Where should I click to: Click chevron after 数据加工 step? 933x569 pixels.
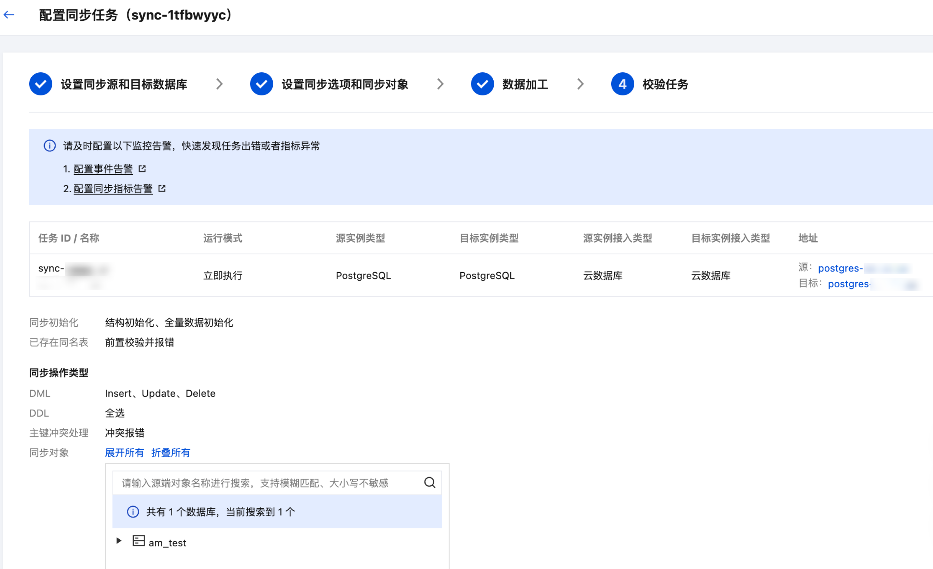(580, 84)
